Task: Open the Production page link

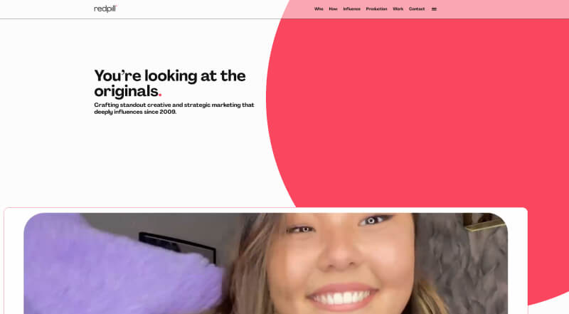Action: [x=376, y=9]
